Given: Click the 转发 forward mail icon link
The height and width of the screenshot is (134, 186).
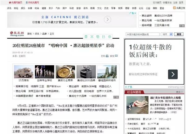Looking at the screenshot, I should click(x=114, y=56).
